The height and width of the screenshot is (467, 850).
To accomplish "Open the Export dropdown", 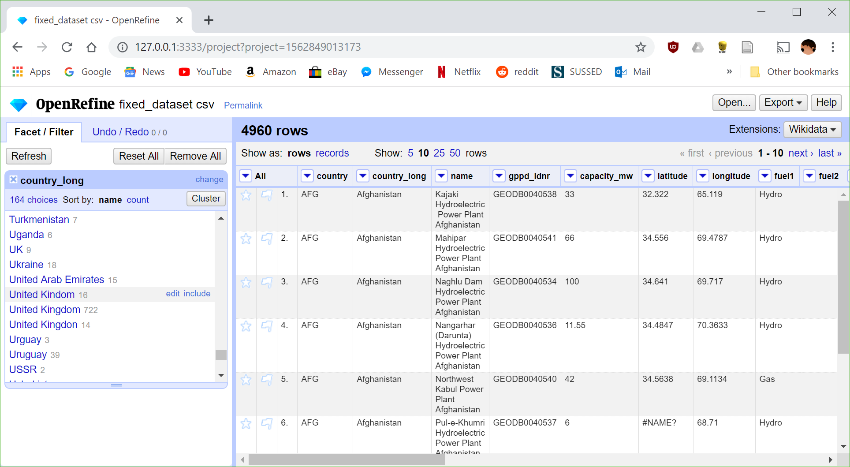I will (783, 103).
